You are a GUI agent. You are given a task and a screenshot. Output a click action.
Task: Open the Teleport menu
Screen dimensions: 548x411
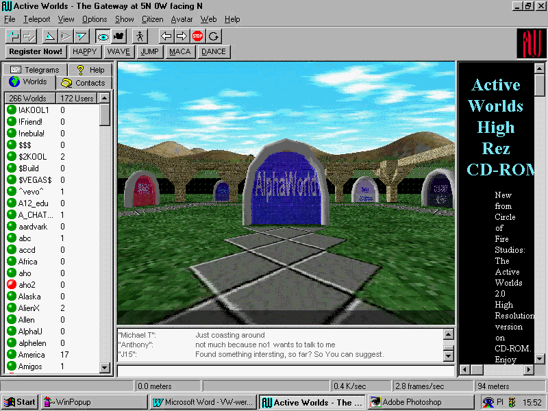tap(37, 19)
